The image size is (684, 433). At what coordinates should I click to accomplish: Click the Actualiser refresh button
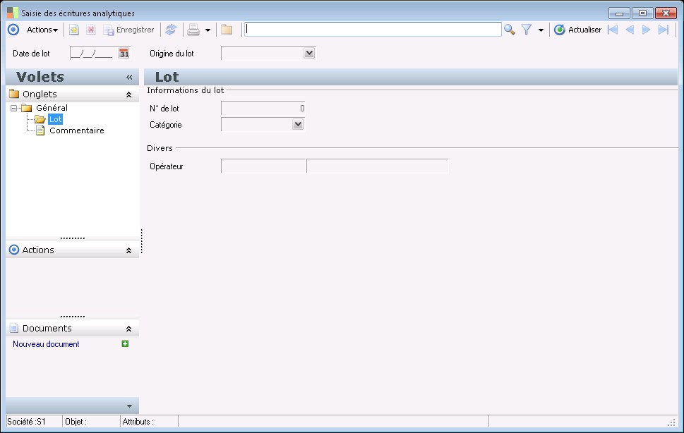click(577, 30)
